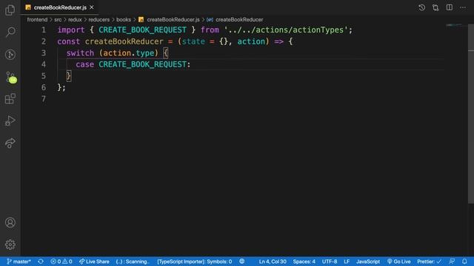Viewport: 474px width, 266px height.
Task: Start server with Go Live
Action: pyautogui.click(x=398, y=262)
